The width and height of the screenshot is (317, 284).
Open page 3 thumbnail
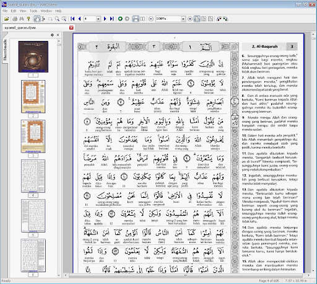33,136
